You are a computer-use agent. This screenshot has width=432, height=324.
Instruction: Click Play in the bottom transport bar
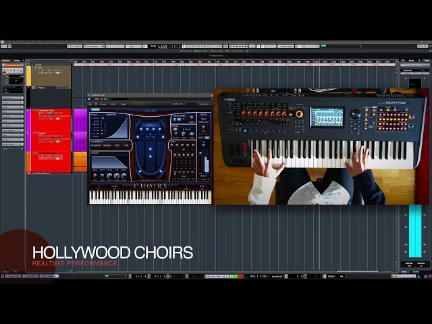(235, 276)
